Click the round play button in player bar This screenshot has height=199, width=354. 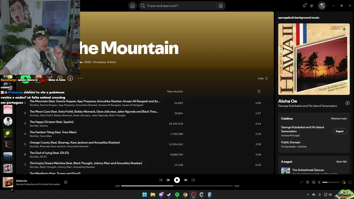177,180
